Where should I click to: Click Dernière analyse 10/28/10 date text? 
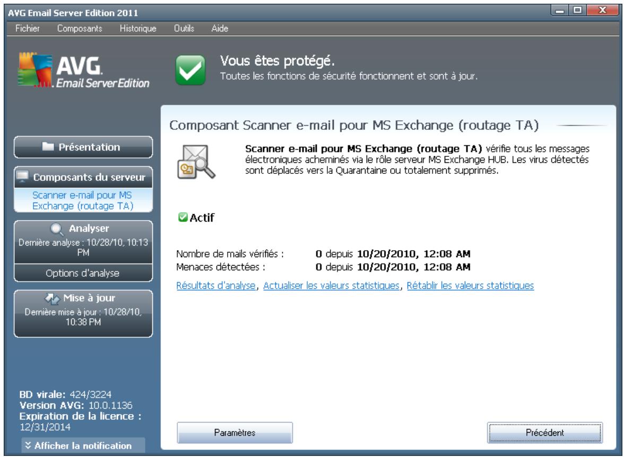click(x=83, y=248)
